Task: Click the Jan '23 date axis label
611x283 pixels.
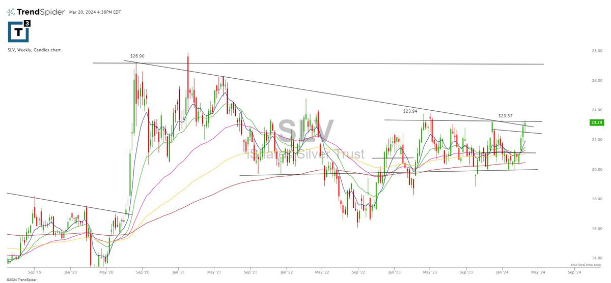Action: pyautogui.click(x=395, y=272)
